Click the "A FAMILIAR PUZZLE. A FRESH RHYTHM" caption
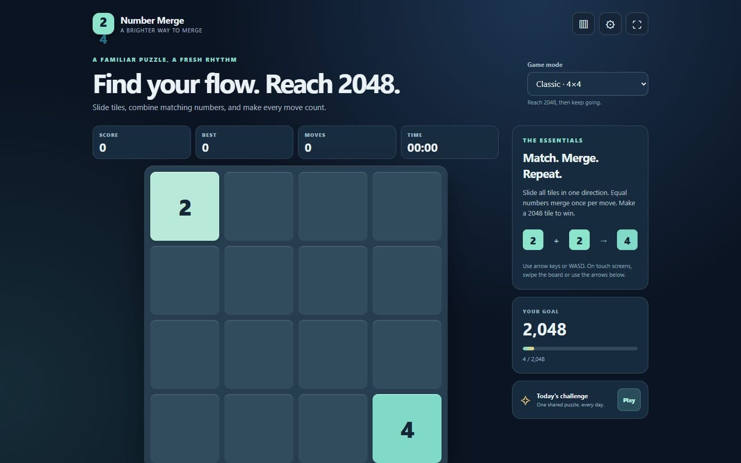The height and width of the screenshot is (463, 741). pyautogui.click(x=165, y=60)
